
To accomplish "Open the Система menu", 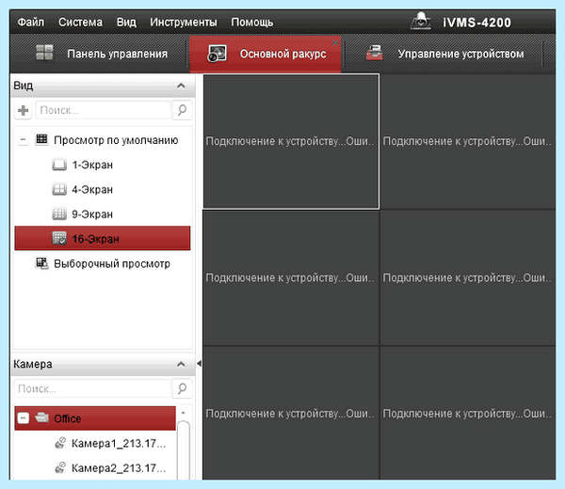I will point(80,23).
